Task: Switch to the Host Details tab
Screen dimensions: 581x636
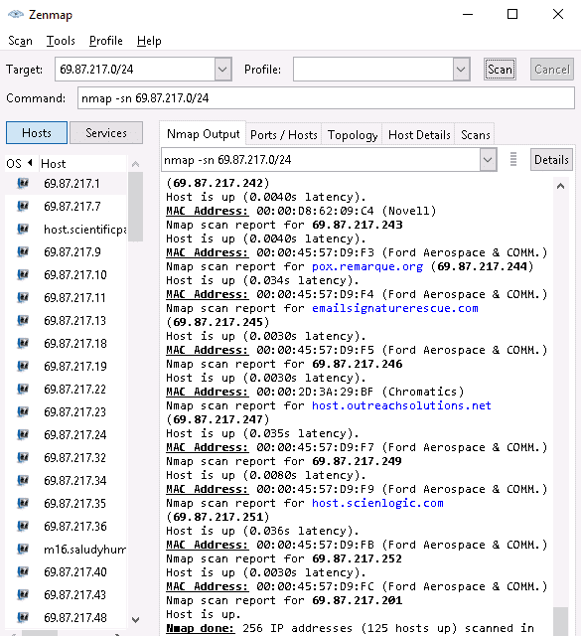Action: pos(419,135)
